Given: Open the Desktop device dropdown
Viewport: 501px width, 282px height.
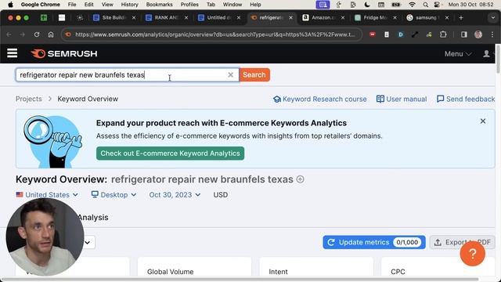Looking at the screenshot, I should point(114,195).
